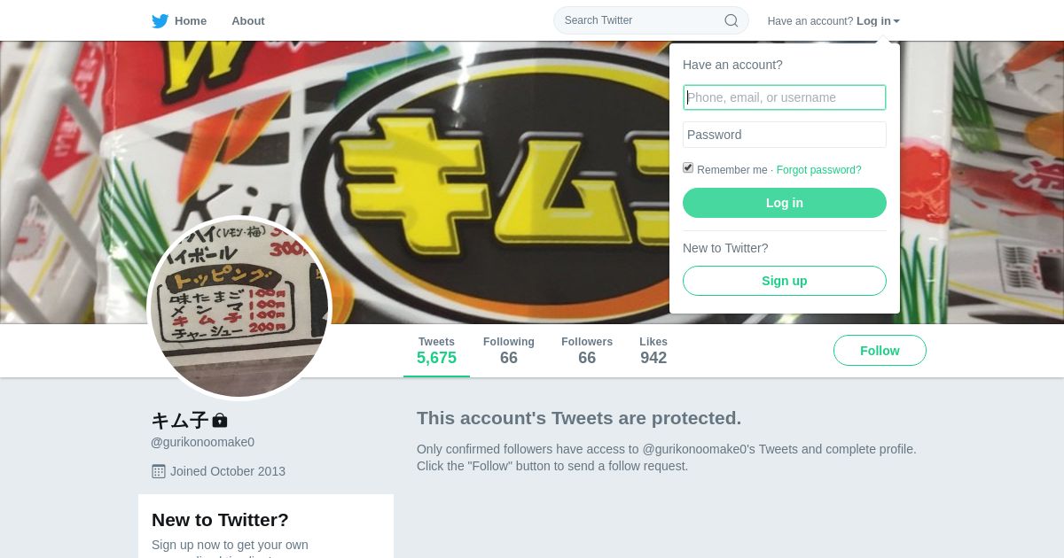Go to the Home navigation item
This screenshot has height=558, width=1064.
[x=179, y=20]
